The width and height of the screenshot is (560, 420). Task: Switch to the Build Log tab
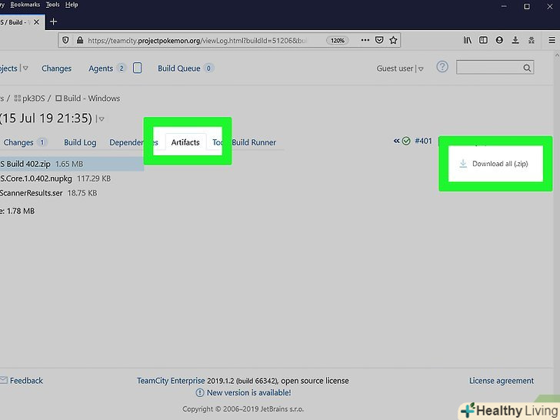[80, 142]
